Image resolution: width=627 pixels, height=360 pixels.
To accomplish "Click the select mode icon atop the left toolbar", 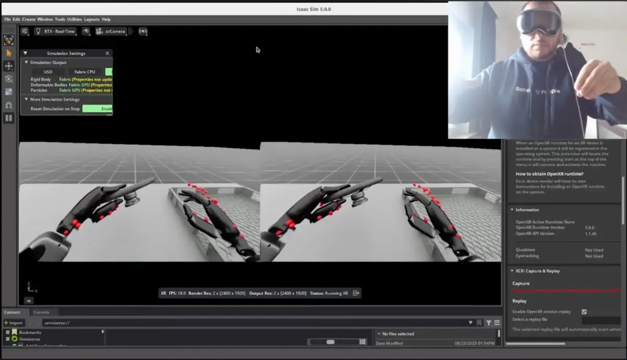I will click(x=9, y=40).
